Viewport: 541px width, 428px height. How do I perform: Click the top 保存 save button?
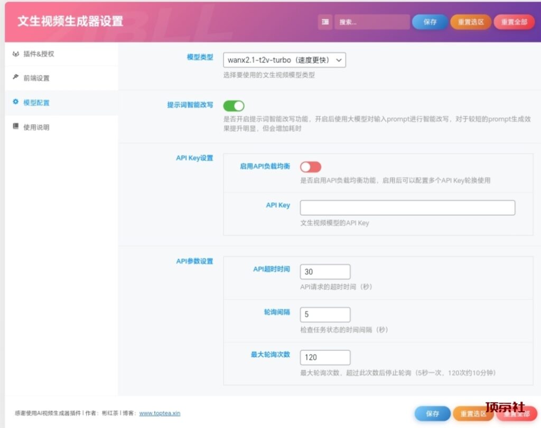point(430,22)
